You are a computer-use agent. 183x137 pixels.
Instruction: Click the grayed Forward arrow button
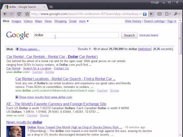point(11,14)
